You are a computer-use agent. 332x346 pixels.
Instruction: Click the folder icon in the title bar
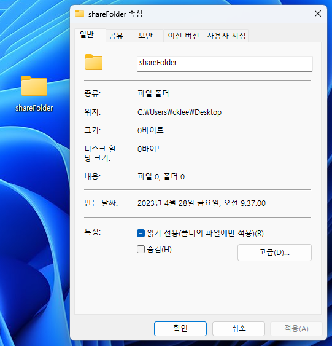pos(80,14)
